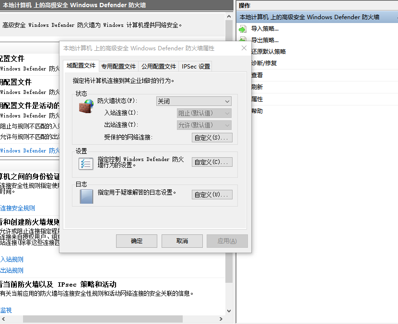Click the 受保护的网络连接 label
This screenshot has height=324, width=398.
[128, 137]
